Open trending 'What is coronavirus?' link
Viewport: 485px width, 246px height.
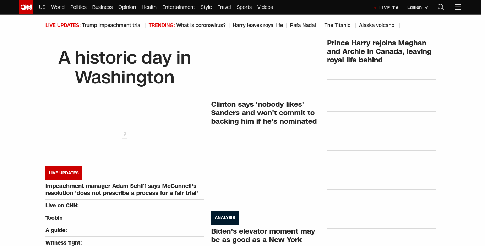pos(201,25)
